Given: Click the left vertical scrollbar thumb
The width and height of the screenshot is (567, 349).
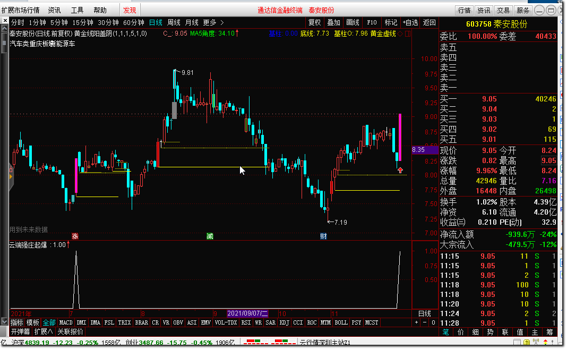Looking at the screenshot, I should point(4,43).
